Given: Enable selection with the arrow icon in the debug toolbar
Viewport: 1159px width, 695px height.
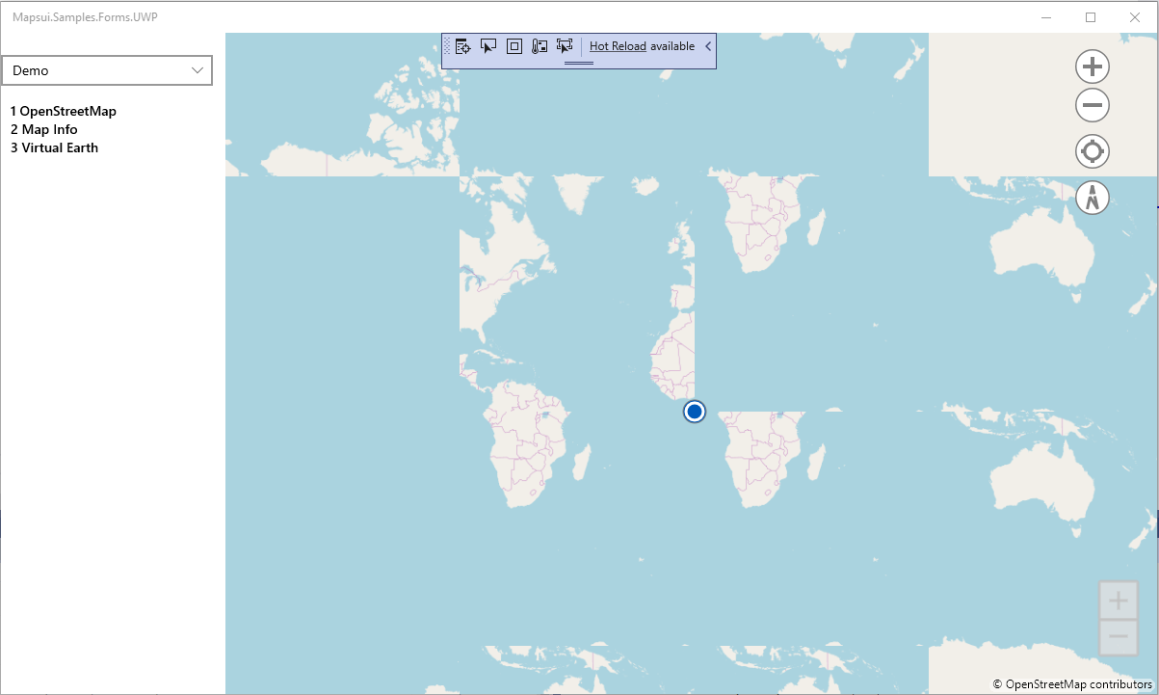Looking at the screenshot, I should pos(488,45).
